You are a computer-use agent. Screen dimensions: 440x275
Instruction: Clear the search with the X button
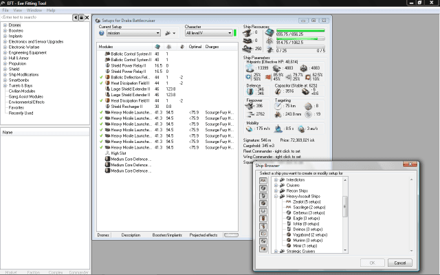[x=87, y=17]
